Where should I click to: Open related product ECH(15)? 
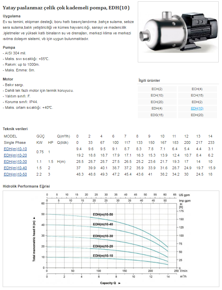197,95
